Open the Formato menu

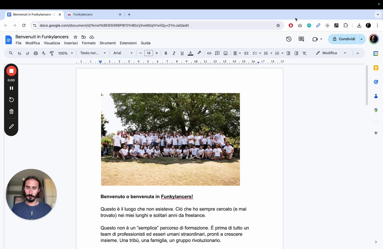89,43
